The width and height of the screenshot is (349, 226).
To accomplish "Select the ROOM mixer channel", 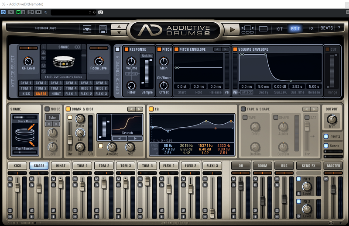I will click(263, 166).
